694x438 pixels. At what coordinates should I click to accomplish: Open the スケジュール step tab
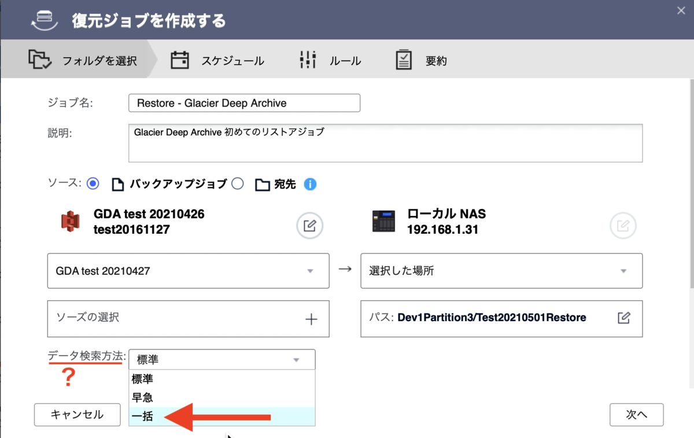[217, 60]
